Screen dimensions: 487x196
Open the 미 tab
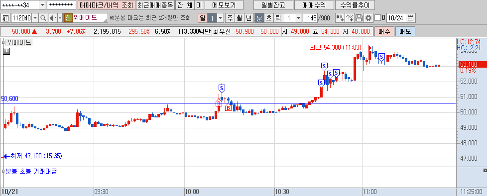pyautogui.click(x=199, y=5)
